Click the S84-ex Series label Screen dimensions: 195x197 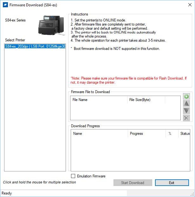(x=15, y=20)
